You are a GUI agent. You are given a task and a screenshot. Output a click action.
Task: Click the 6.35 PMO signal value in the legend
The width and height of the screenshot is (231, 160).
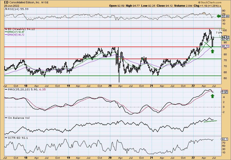coord(42,89)
